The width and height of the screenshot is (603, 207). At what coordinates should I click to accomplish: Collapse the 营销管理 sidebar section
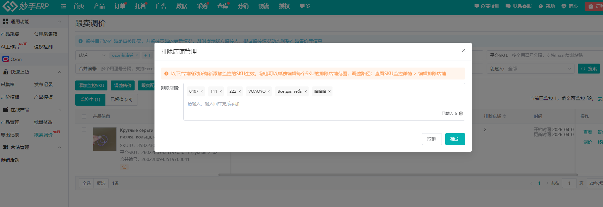click(x=59, y=147)
